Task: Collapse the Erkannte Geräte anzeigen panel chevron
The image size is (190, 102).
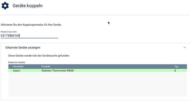Action: (x=184, y=48)
